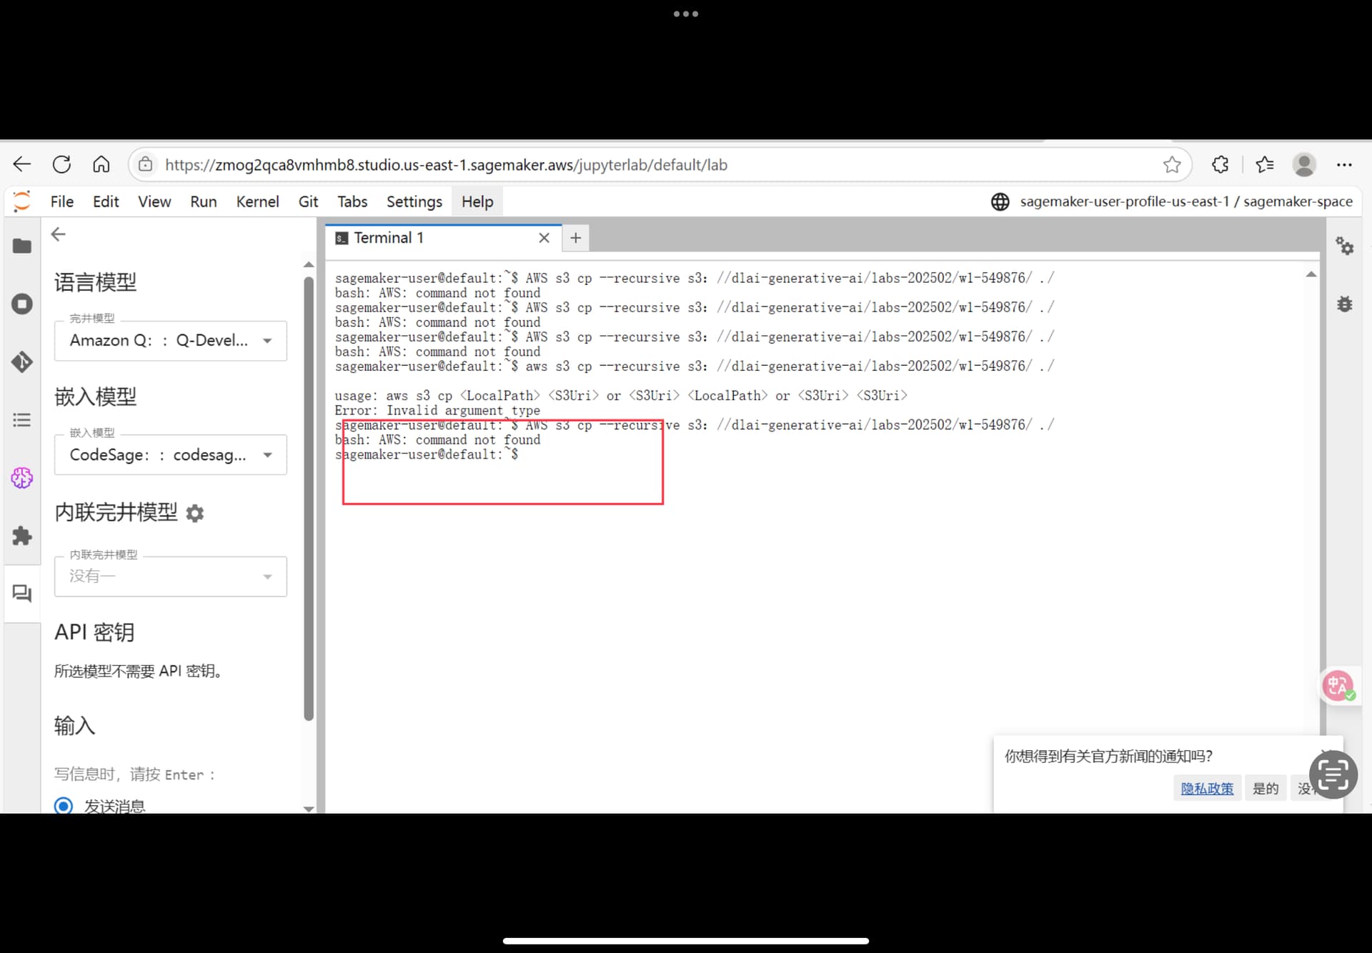Open the file browser folder icon

pyautogui.click(x=22, y=246)
